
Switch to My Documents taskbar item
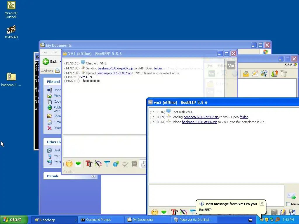[147, 220]
